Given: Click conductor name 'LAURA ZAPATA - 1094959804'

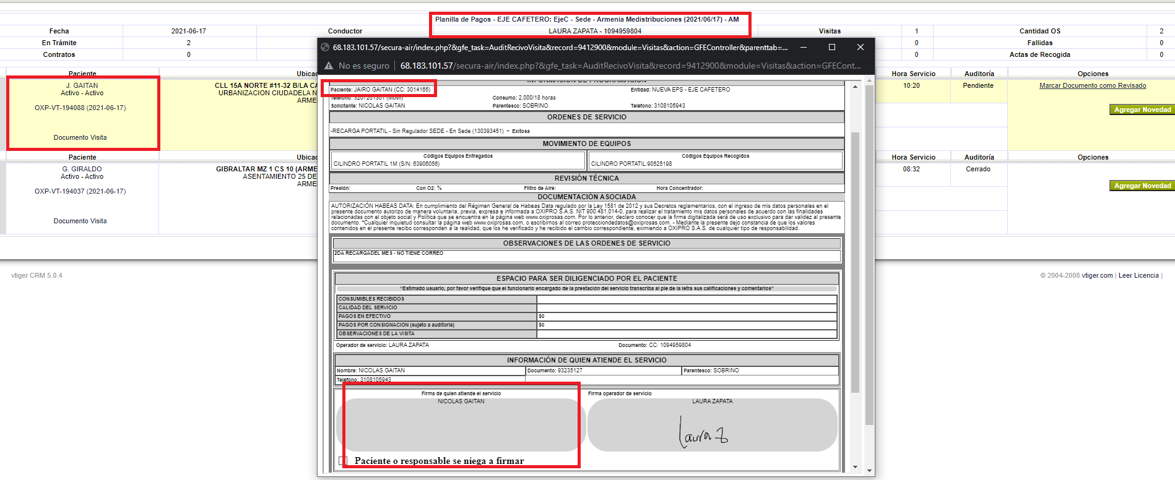Looking at the screenshot, I should click(x=595, y=31).
